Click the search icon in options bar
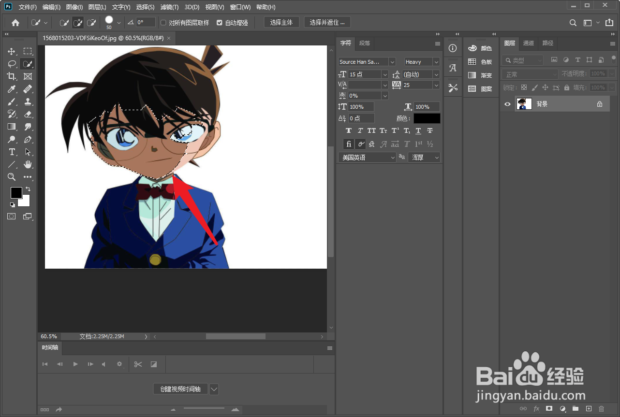This screenshot has height=417, width=620. (x=573, y=23)
